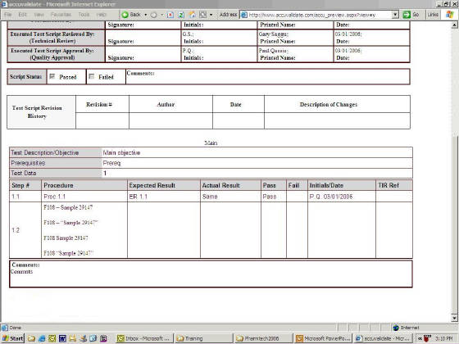Click the vertical scrollbar thumb
This screenshot has width=459, height=344.
(454, 225)
